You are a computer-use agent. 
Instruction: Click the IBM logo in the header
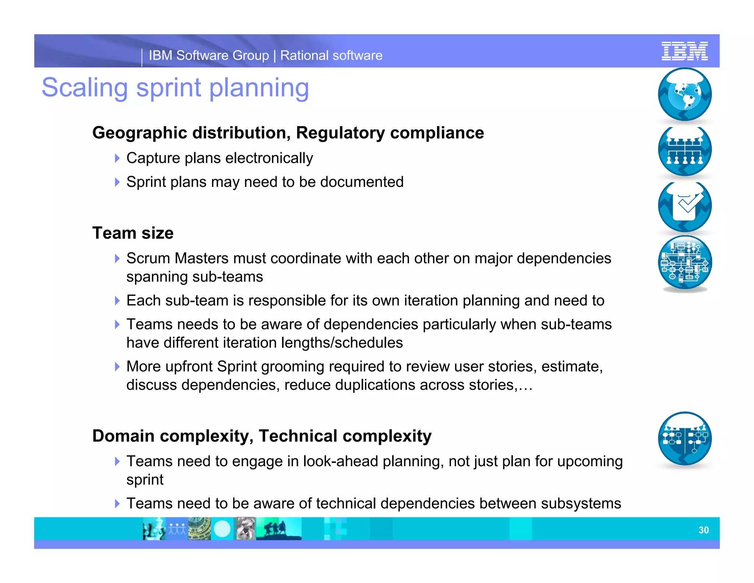click(x=684, y=51)
